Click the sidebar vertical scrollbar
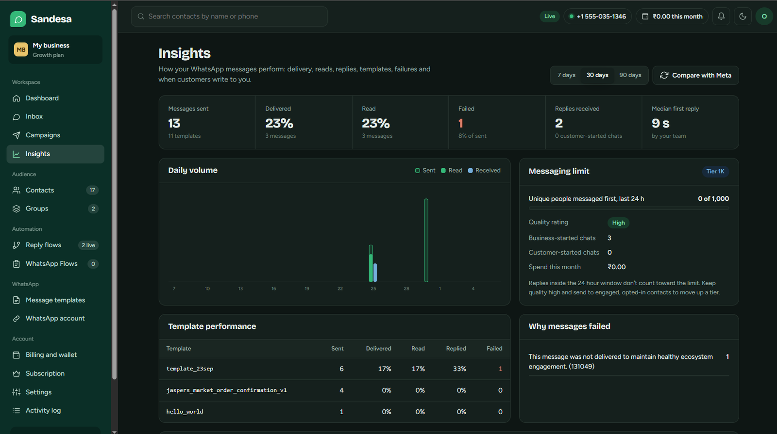The height and width of the screenshot is (434, 777). point(114,194)
